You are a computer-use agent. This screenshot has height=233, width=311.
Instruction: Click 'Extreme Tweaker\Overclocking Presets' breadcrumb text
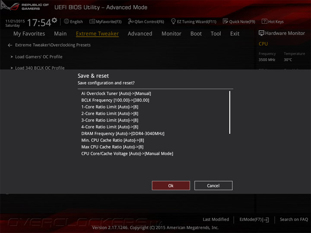(53, 45)
